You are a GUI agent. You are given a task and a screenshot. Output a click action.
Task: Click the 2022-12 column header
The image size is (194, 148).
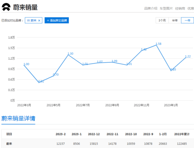(x=94, y=134)
